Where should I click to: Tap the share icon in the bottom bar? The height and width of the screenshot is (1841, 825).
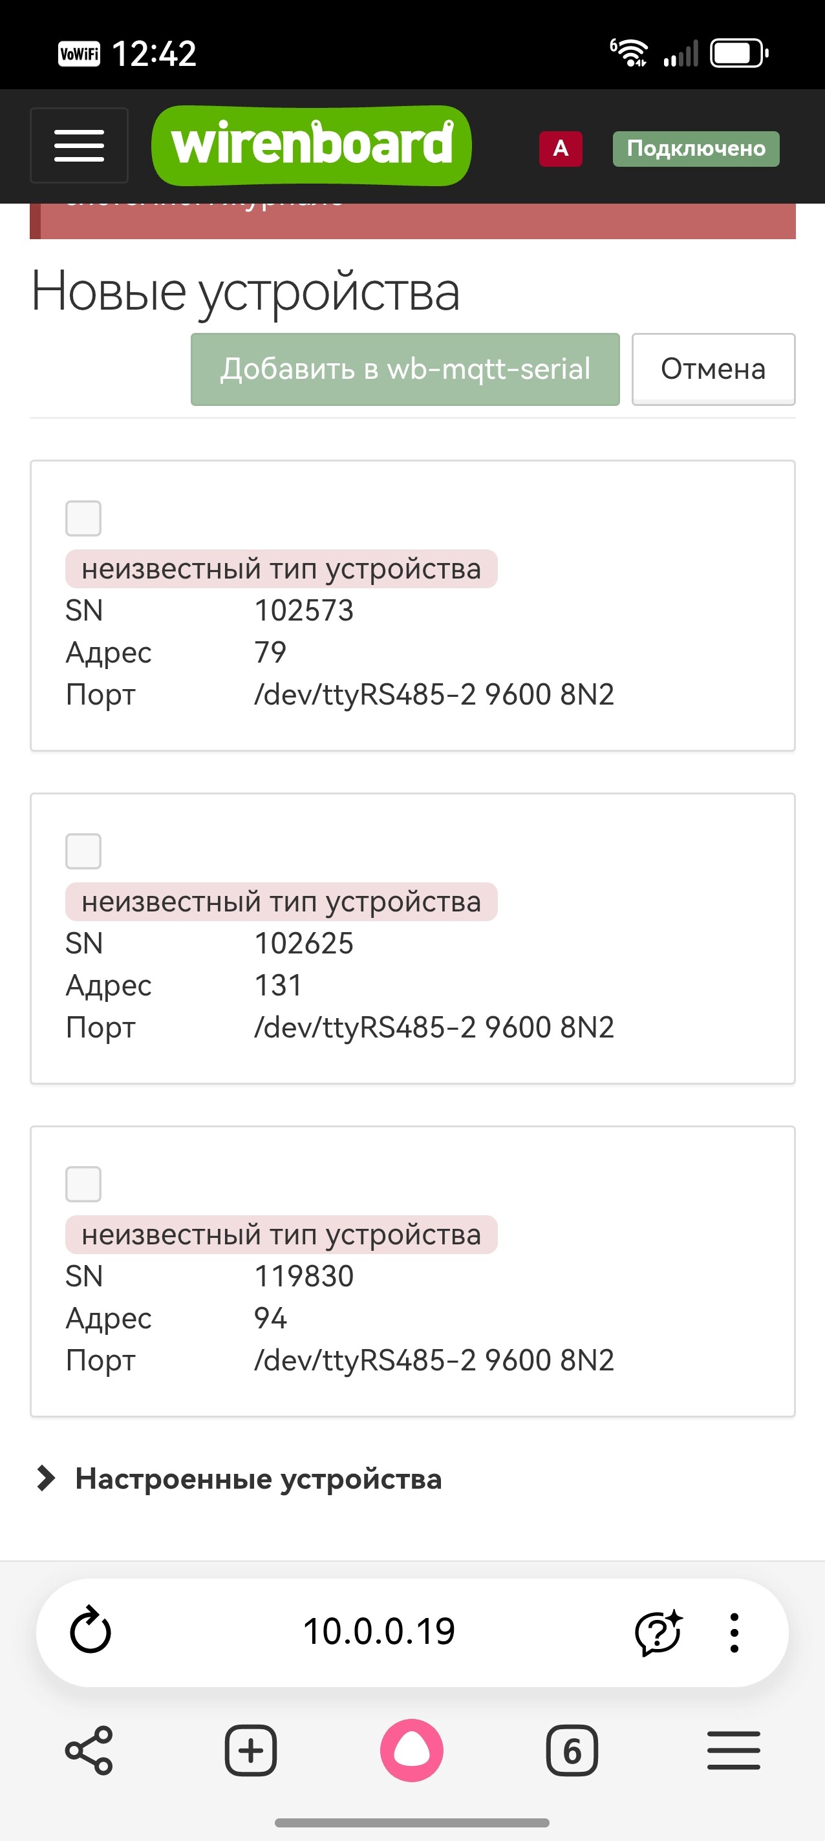click(89, 1751)
